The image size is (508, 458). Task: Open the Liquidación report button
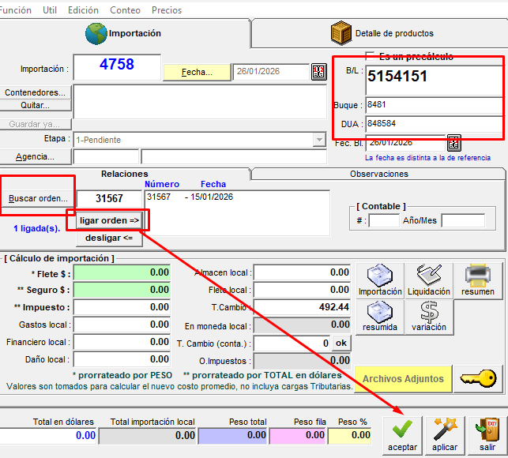click(429, 280)
